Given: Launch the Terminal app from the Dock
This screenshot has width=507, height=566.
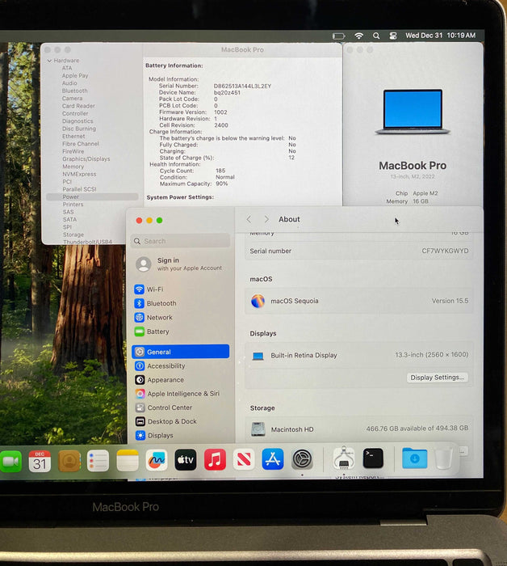Looking at the screenshot, I should [x=373, y=458].
